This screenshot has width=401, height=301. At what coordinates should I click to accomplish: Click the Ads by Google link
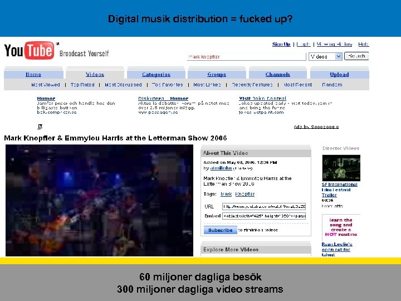[x=316, y=127]
